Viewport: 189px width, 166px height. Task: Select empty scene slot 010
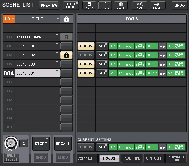click(x=37, y=127)
